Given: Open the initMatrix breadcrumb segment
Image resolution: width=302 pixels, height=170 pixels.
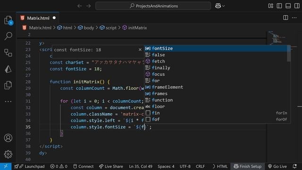Looking at the screenshot, I should click(134, 28).
